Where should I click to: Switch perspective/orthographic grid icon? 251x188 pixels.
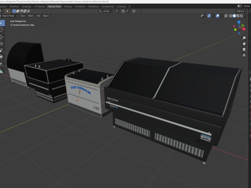(244, 55)
